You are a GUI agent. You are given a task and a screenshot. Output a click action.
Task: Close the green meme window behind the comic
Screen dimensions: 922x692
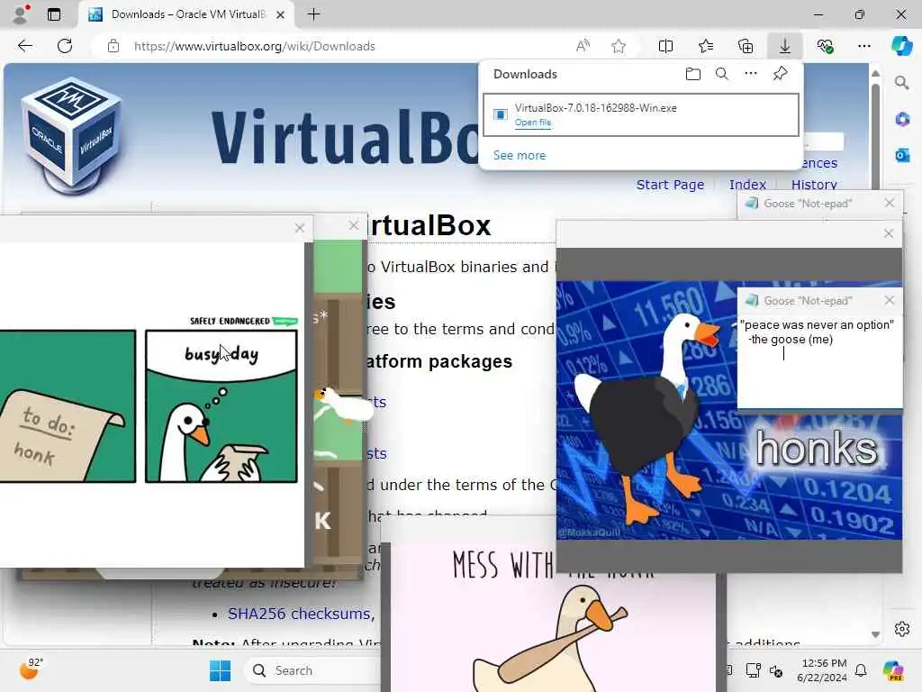[x=353, y=225]
